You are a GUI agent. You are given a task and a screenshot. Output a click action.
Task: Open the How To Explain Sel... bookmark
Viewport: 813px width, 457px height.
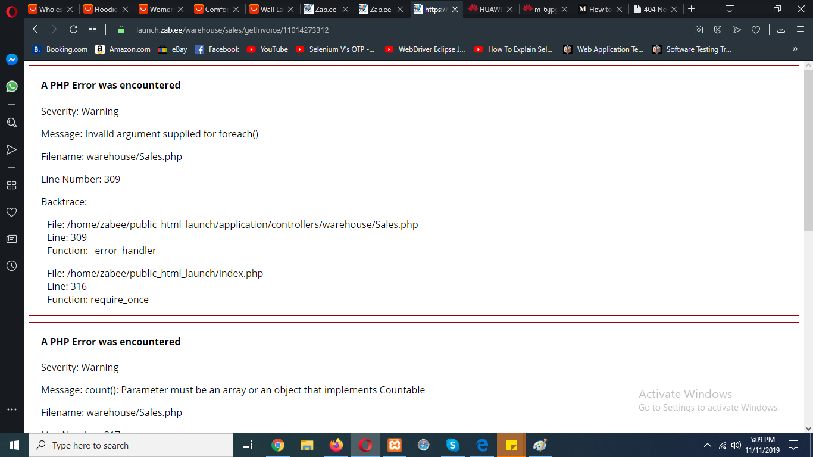[514, 49]
